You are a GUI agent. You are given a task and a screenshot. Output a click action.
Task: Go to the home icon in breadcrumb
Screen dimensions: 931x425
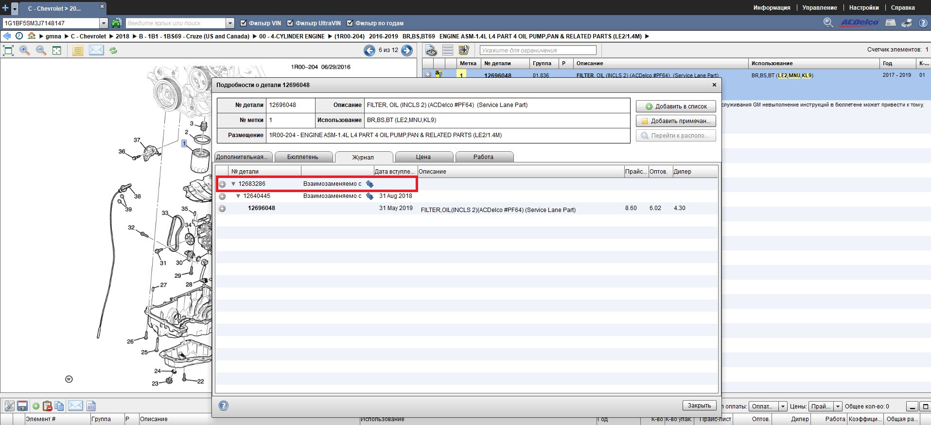tap(32, 36)
